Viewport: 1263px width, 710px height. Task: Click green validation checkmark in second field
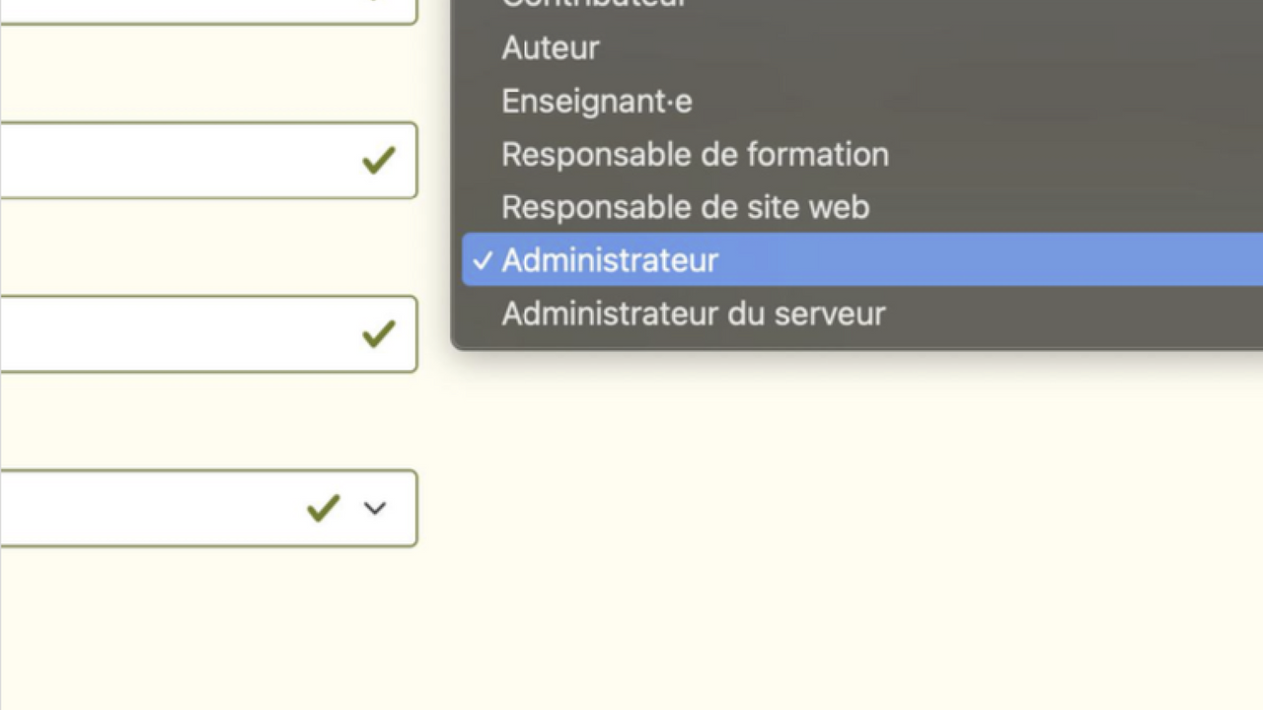tap(378, 160)
